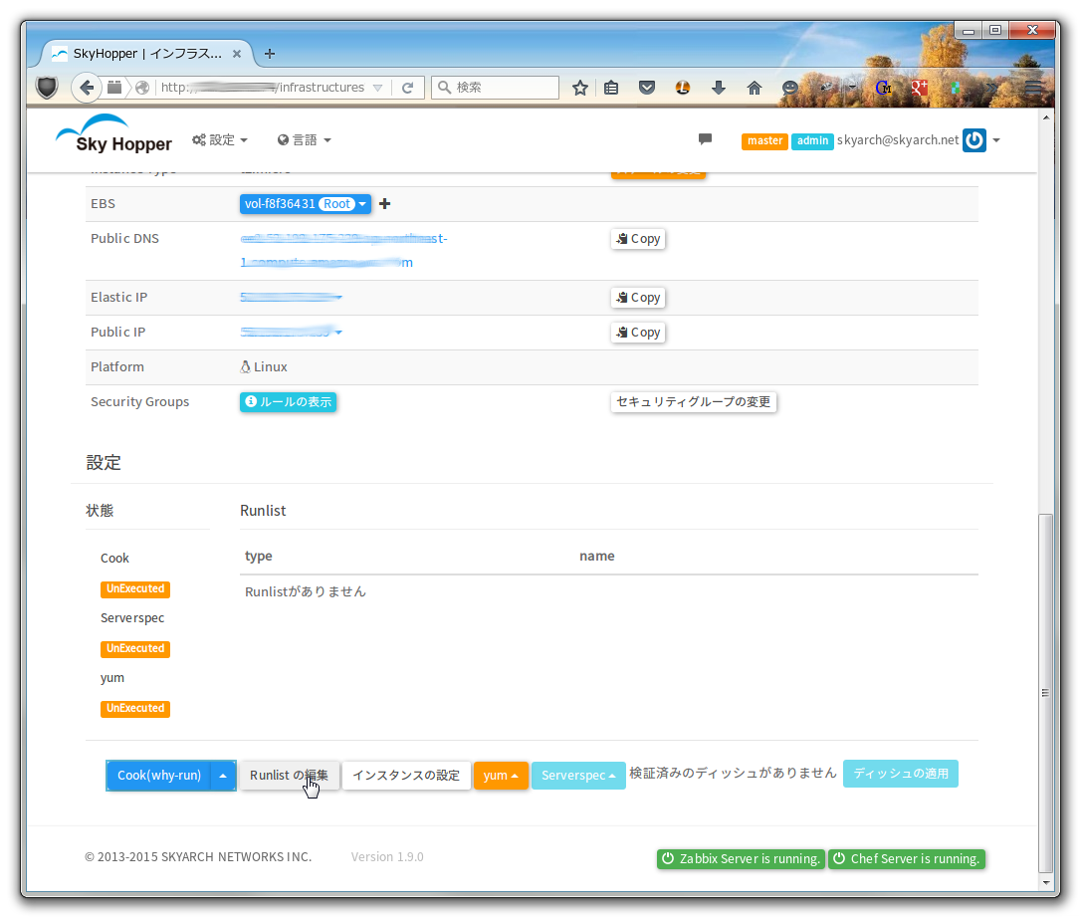The height and width of the screenshot is (918, 1081).
Task: Copy the Elastic IP value
Action: (x=638, y=298)
